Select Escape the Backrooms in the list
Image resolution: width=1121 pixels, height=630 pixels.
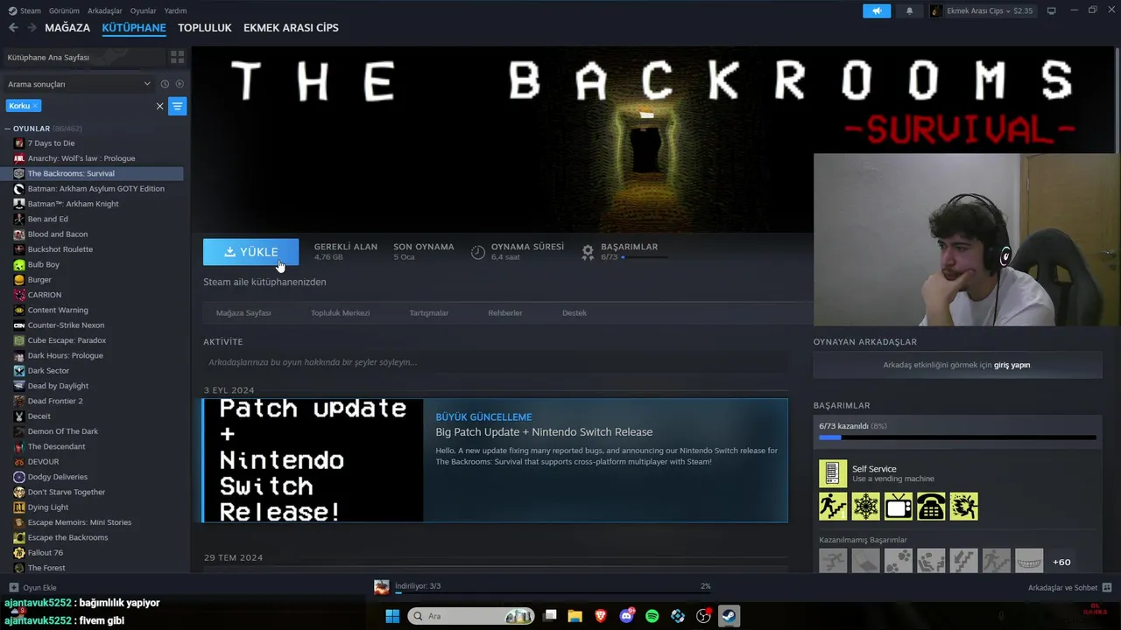[67, 537]
